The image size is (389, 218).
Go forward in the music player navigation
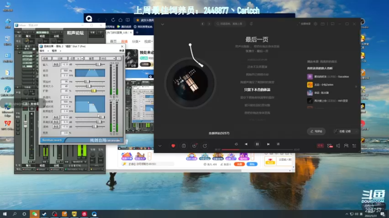click(x=209, y=24)
